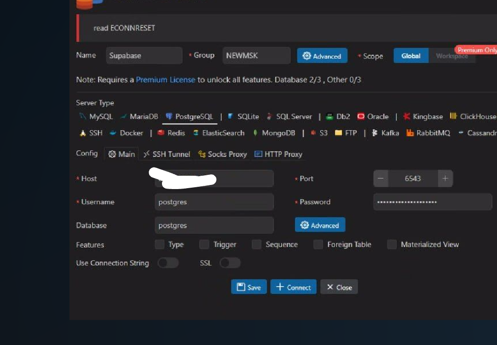The image size is (497, 345).
Task: Select MySQL server type
Action: 96,116
